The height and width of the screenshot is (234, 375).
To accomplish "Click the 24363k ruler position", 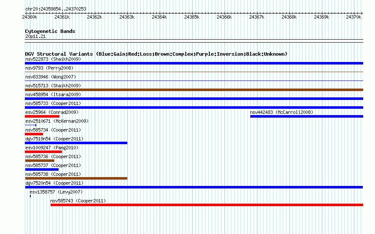I will coord(127,17).
